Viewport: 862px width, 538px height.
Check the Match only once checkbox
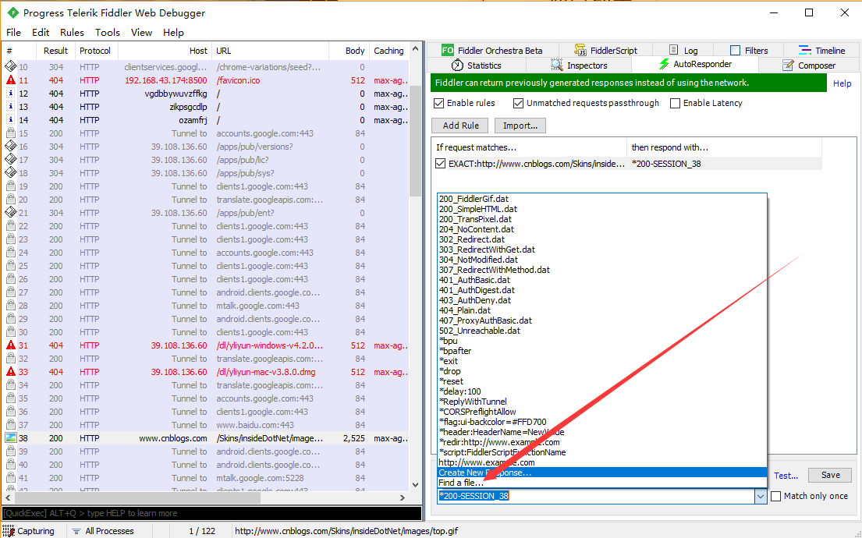click(775, 496)
